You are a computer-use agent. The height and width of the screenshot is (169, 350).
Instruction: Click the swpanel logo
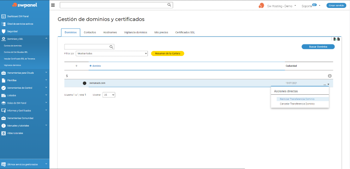[x=25, y=5]
